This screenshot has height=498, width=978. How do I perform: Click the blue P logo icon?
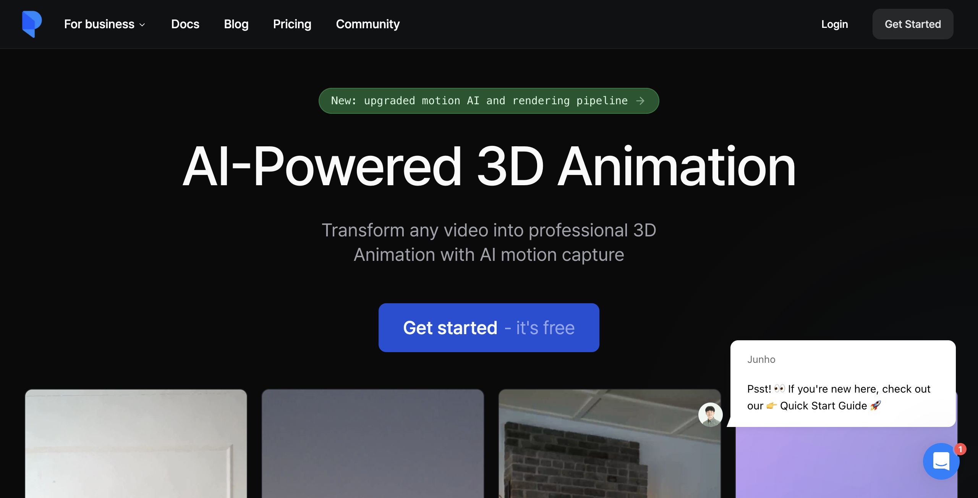click(x=32, y=24)
